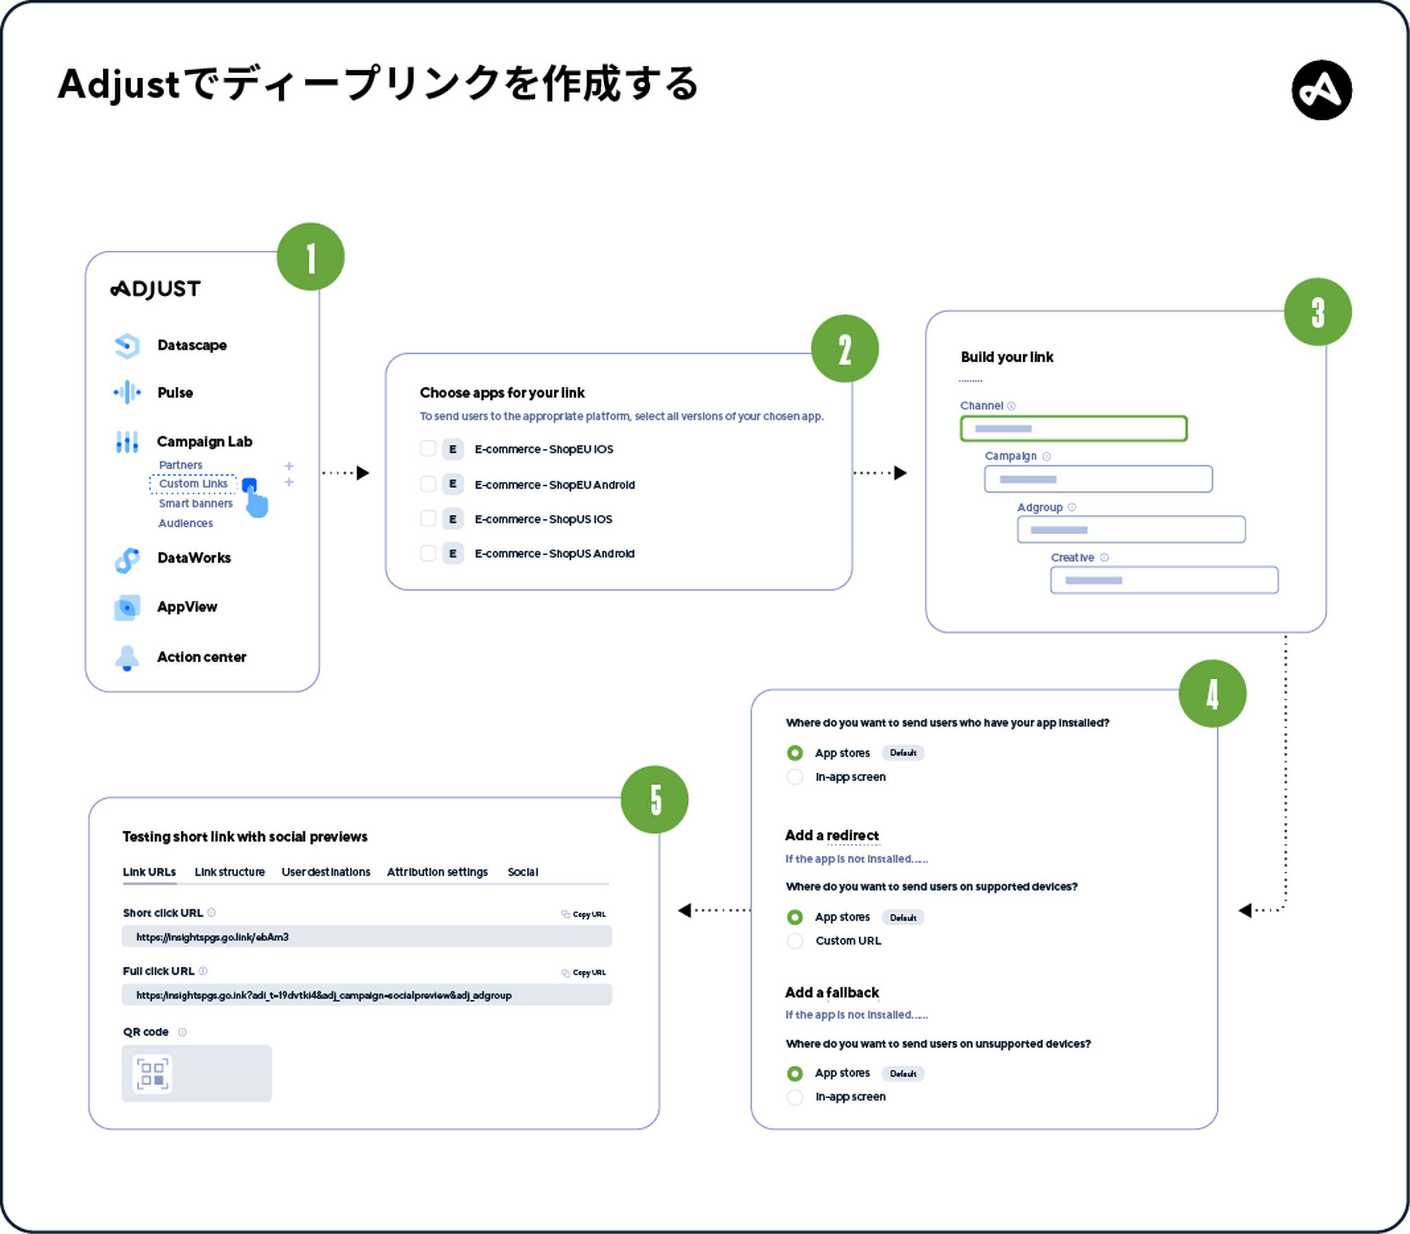Viewport: 1410px width, 1234px height.
Task: Open the Pulse waveform icon
Action: click(x=127, y=393)
